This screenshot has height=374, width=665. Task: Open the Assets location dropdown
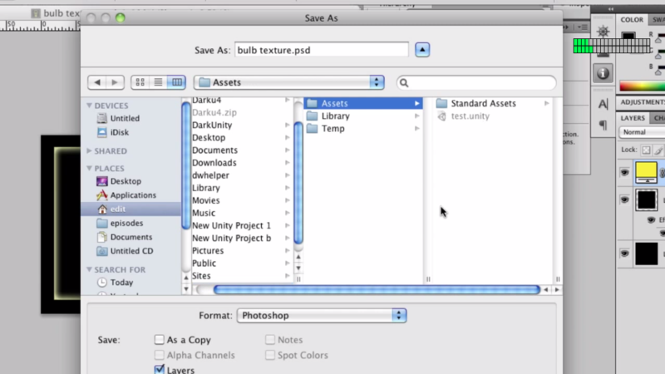(289, 82)
